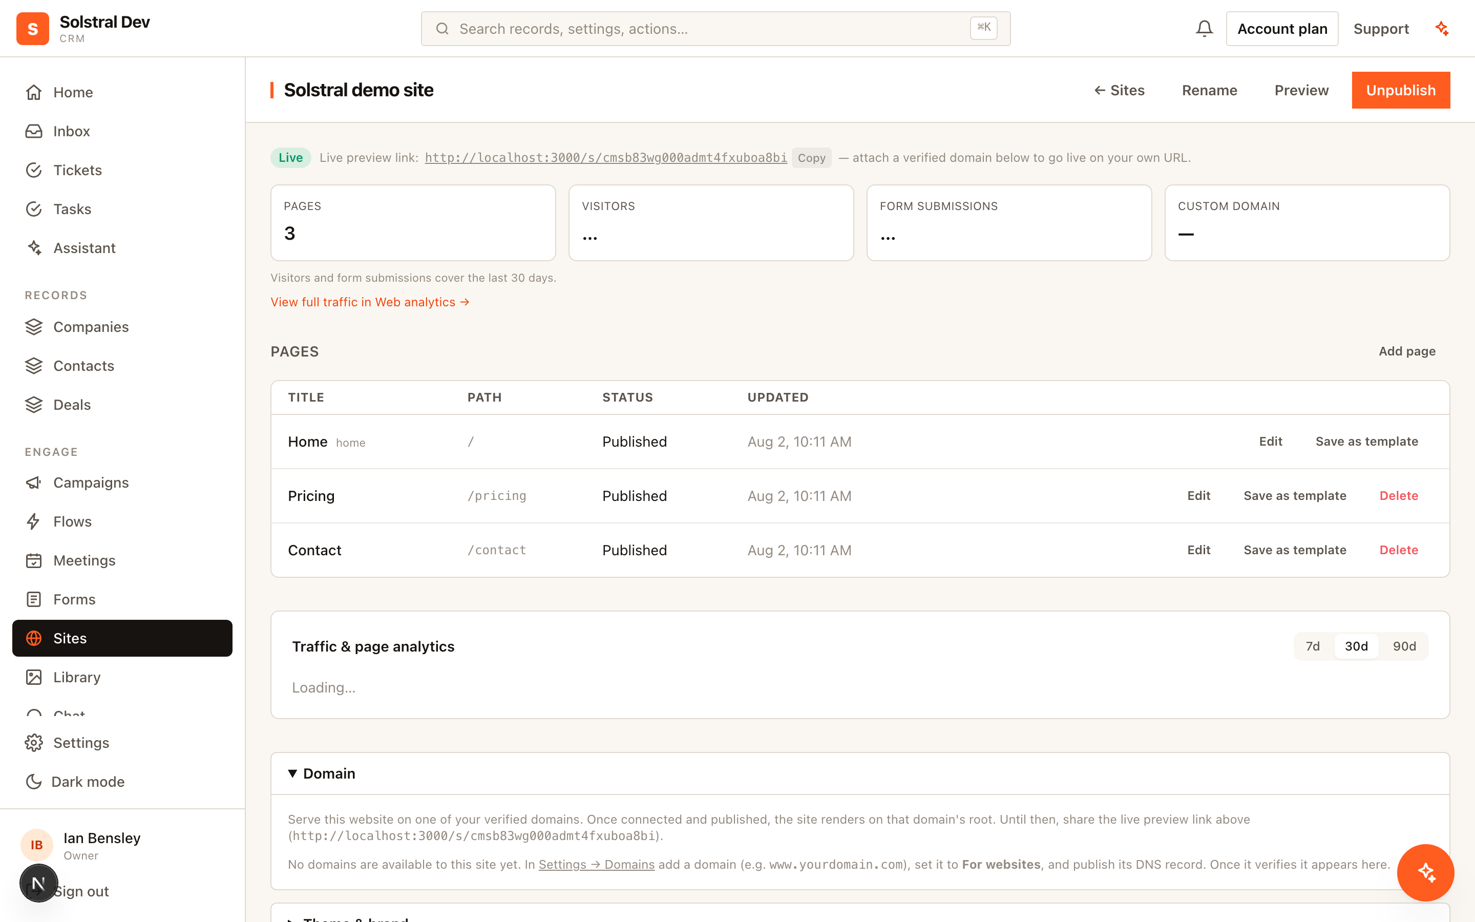Select the 30d analytics range
This screenshot has width=1475, height=922.
[x=1356, y=646]
